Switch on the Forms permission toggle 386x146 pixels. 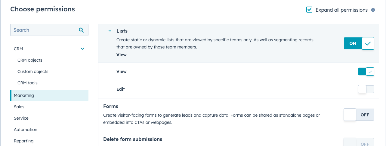point(359,115)
